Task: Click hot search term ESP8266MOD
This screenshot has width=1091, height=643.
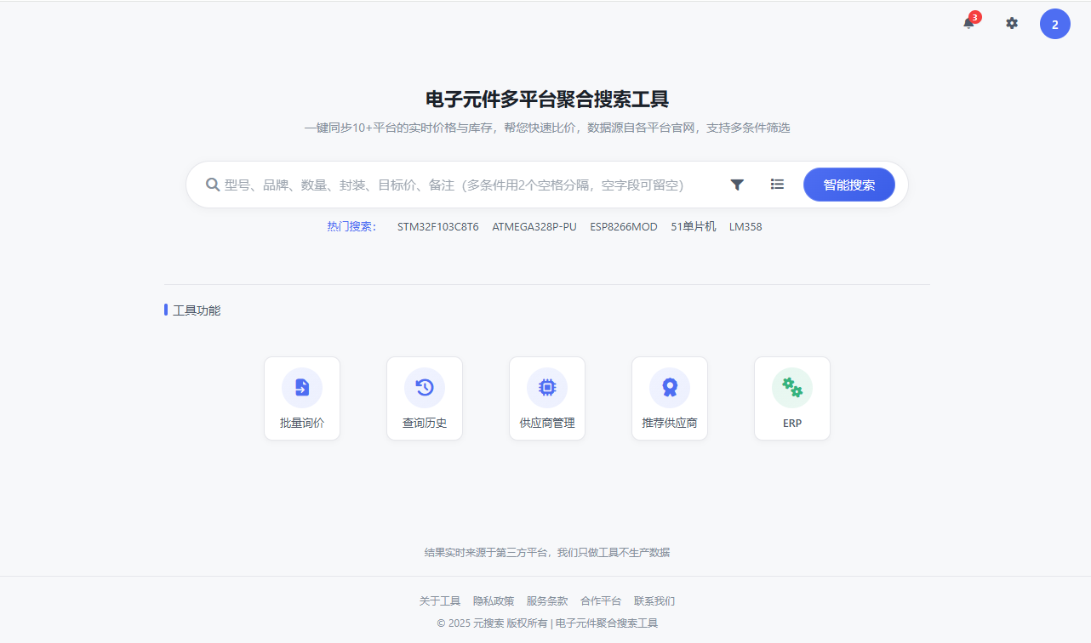Action: [x=625, y=226]
